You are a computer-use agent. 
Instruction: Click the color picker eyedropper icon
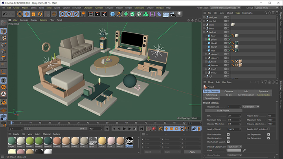[244, 150]
